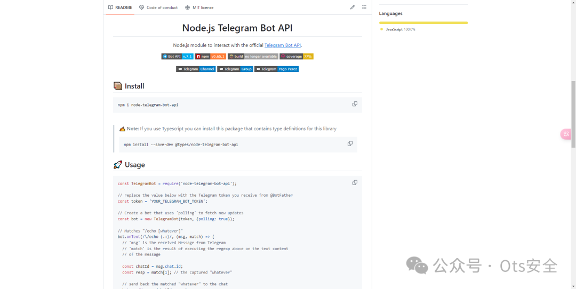The width and height of the screenshot is (576, 289).
Task: Click the Bot API v.7.1 badge
Action: [178, 57]
